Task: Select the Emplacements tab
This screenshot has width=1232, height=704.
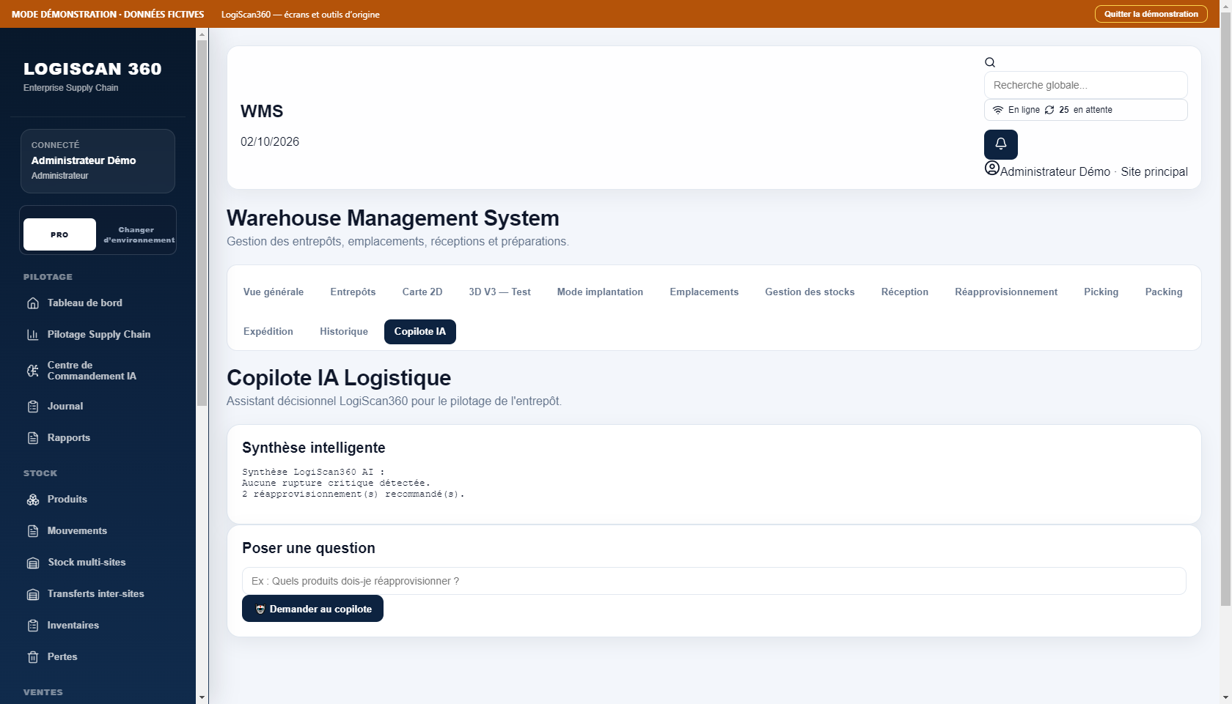Action: (704, 292)
